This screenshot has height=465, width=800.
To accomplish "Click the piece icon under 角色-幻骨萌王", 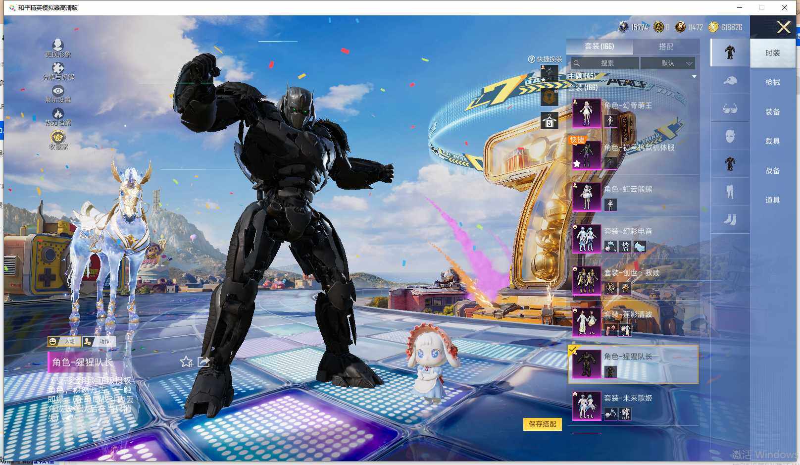I will click(610, 121).
